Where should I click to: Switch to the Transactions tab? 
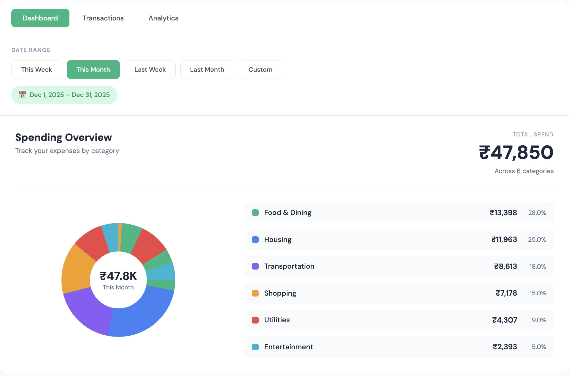[103, 18]
